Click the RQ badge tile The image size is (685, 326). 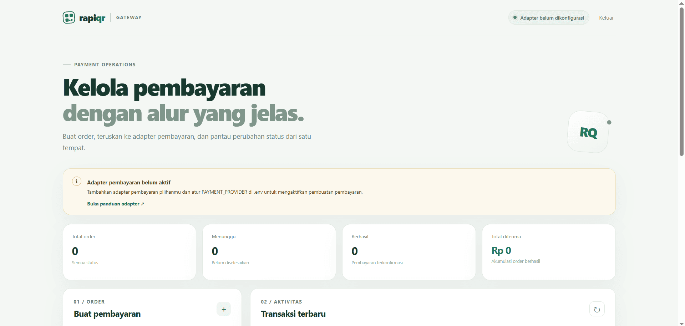pyautogui.click(x=588, y=132)
